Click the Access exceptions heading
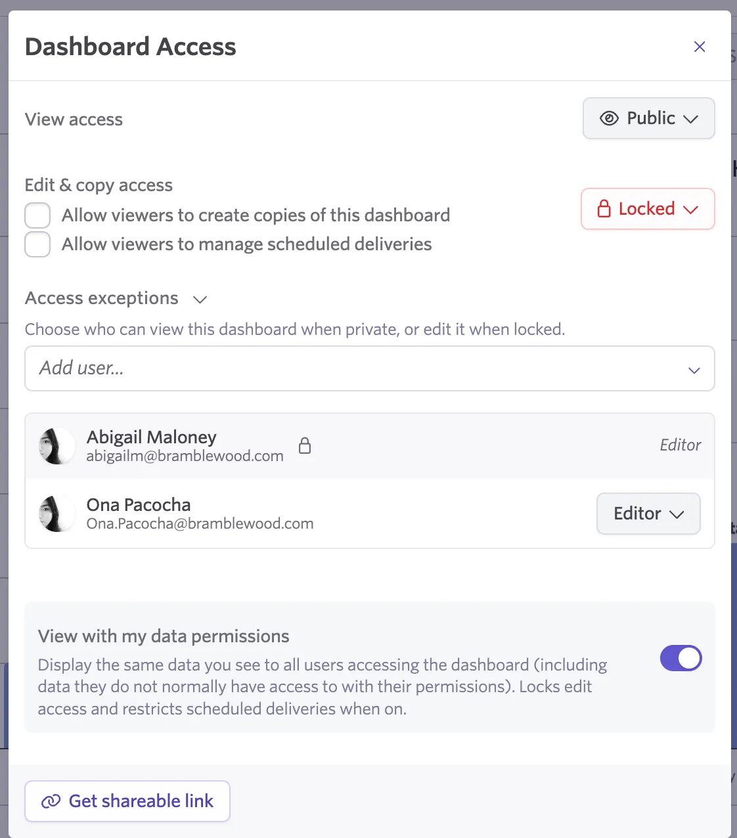 (x=102, y=298)
